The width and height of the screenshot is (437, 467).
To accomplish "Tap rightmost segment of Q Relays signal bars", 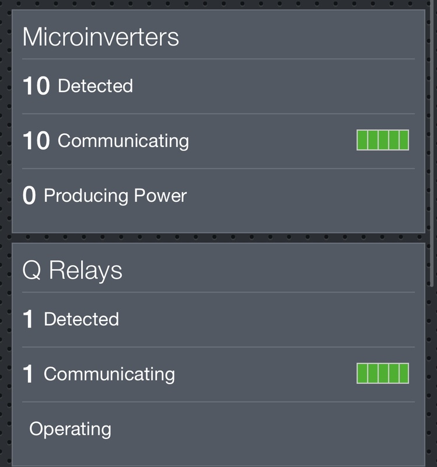I will pos(403,374).
